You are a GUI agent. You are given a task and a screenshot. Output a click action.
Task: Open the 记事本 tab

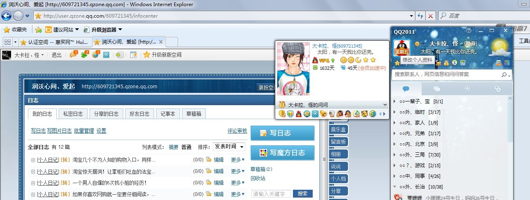pos(168,114)
